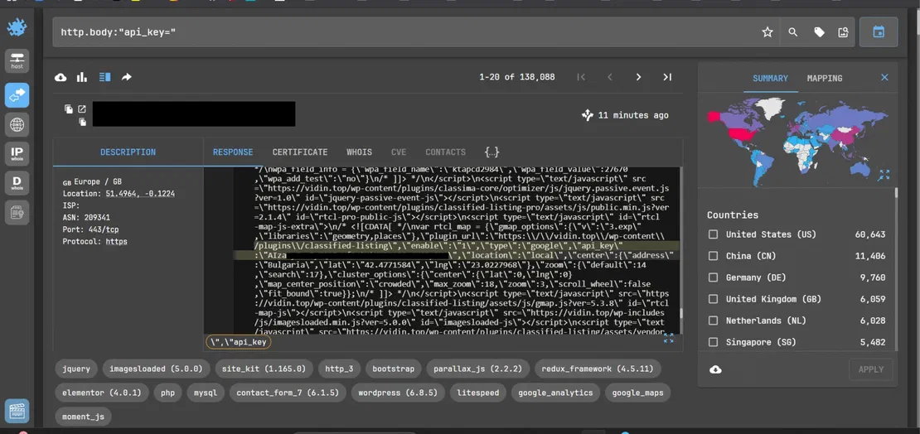The image size is (920, 434).
Task: Close the summary side panel
Action: click(885, 77)
